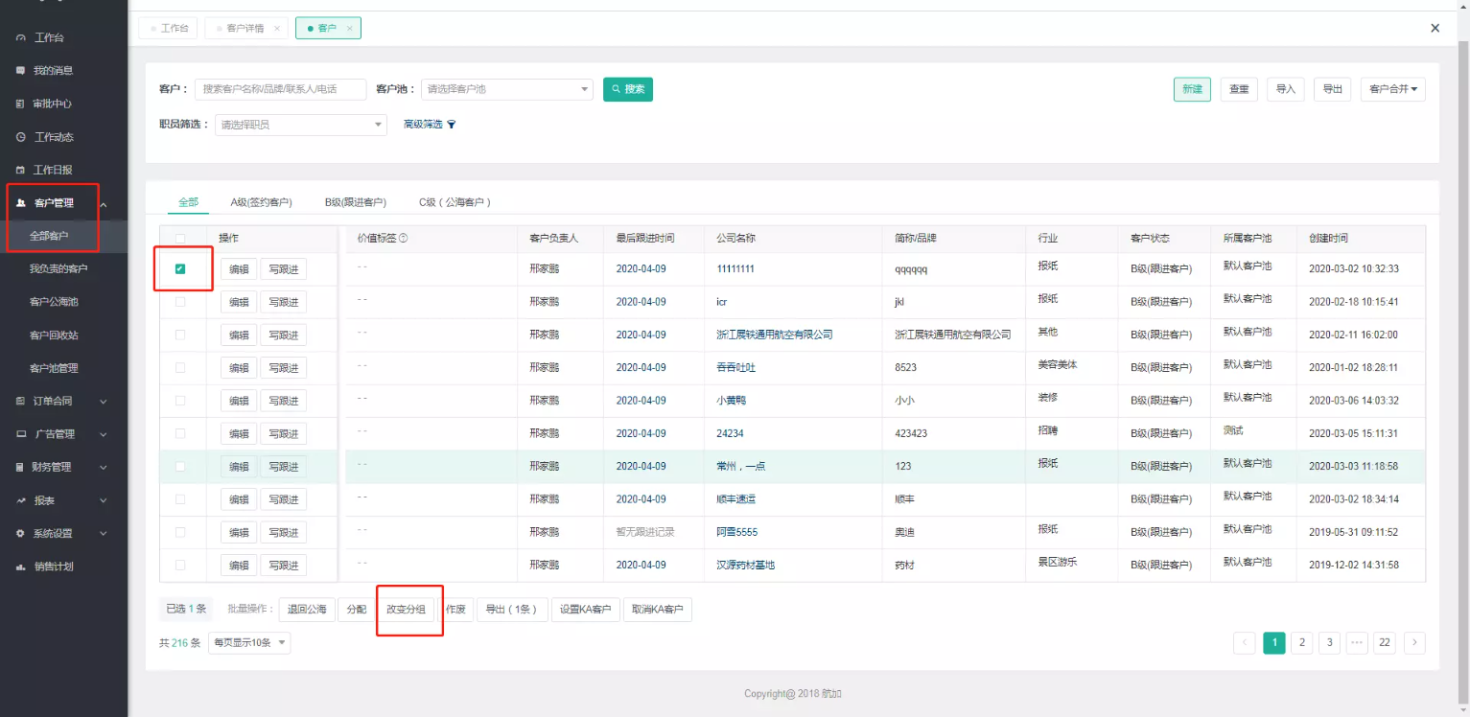Click the 导入 button
Viewport: 1470px width, 717px height.
point(1286,89)
